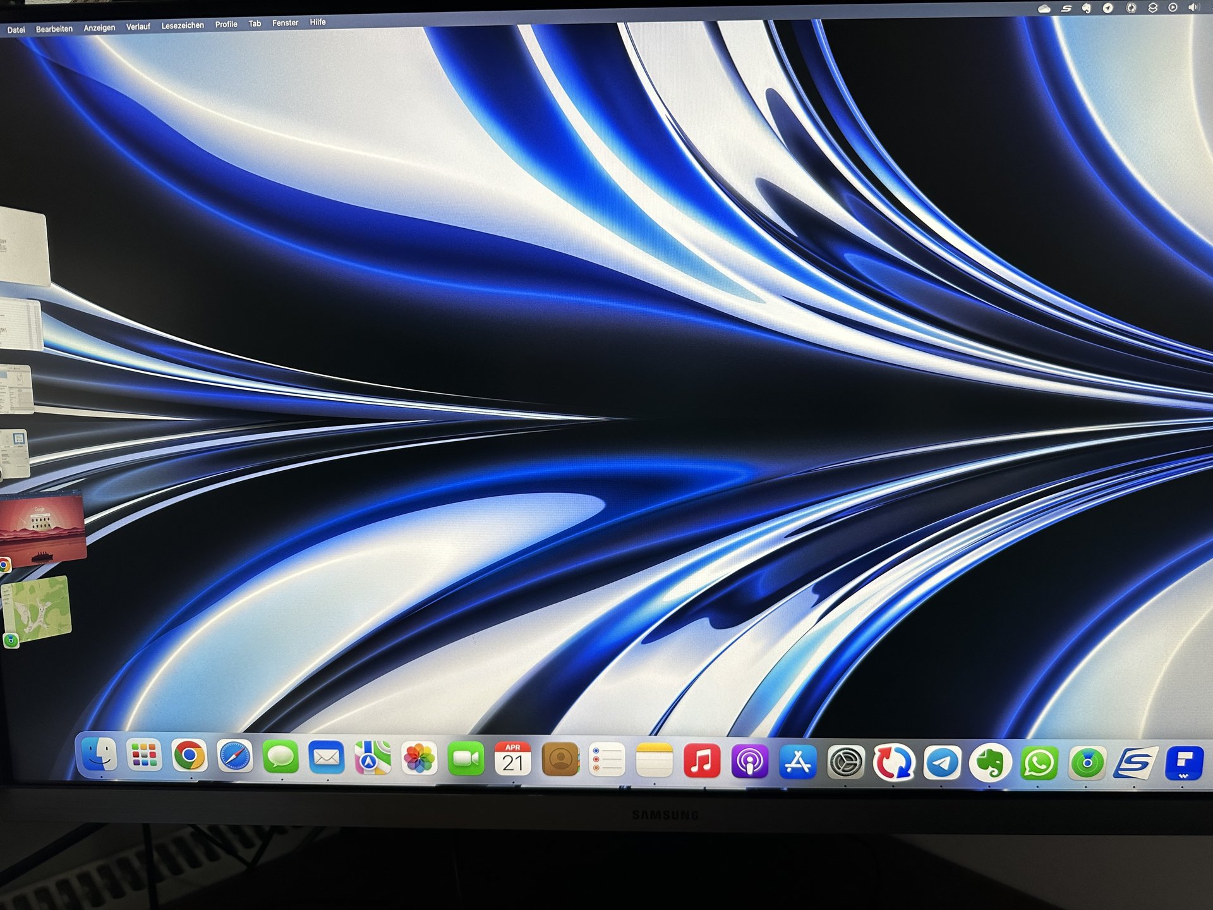Open the sound volume menu bar icon
Screen dimensions: 1213x910
click(x=1194, y=8)
